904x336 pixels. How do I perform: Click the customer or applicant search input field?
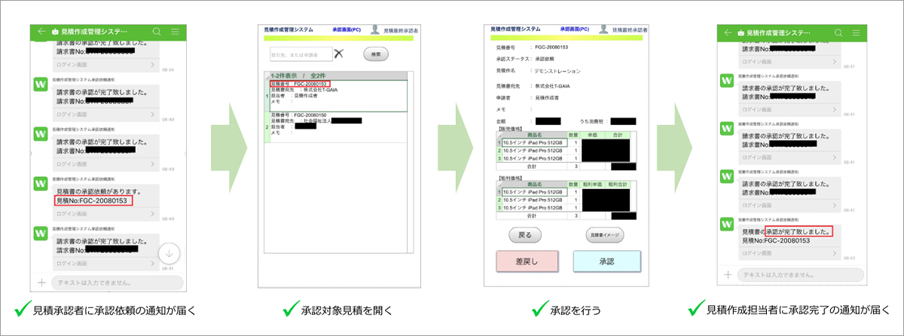301,54
